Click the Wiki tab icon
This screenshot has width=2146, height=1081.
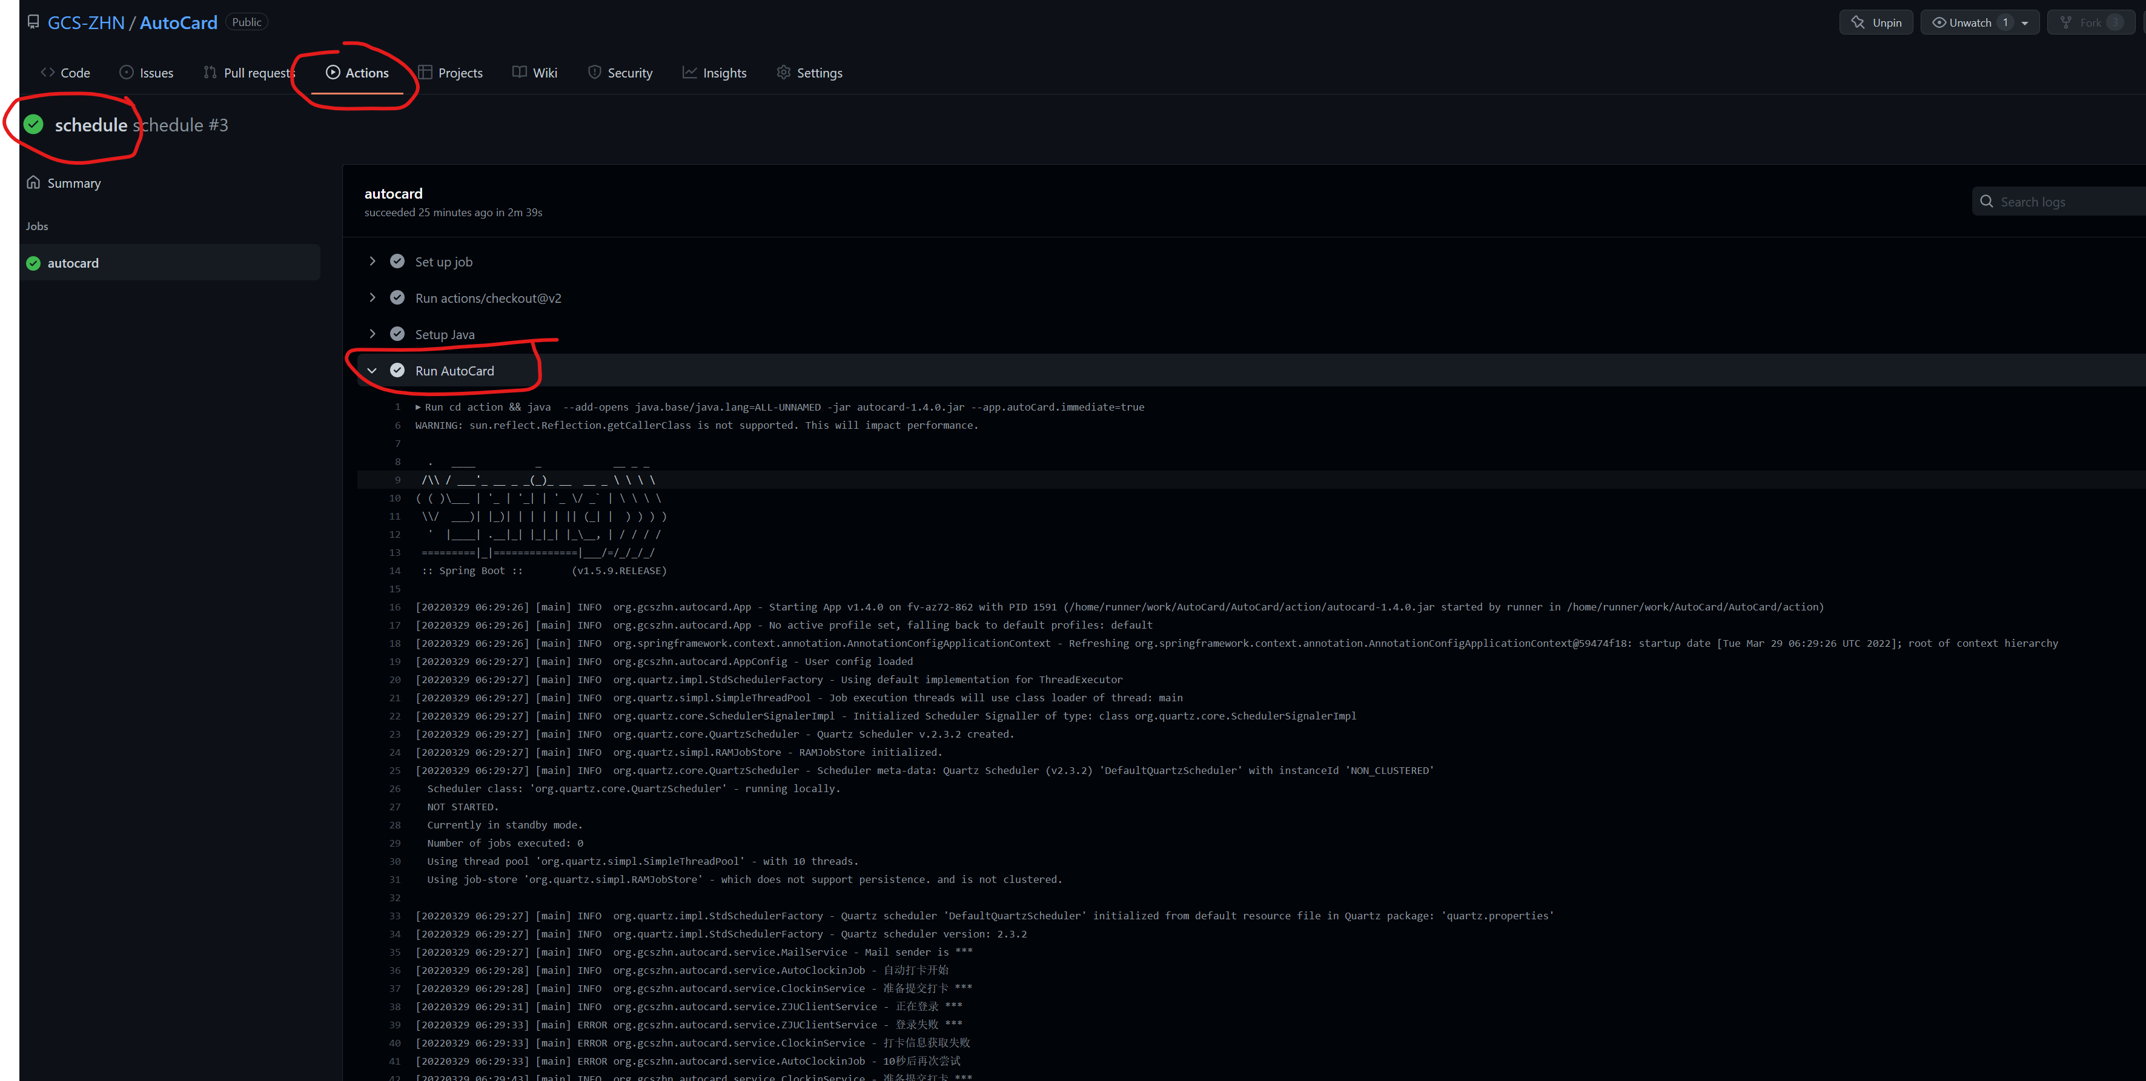520,71
